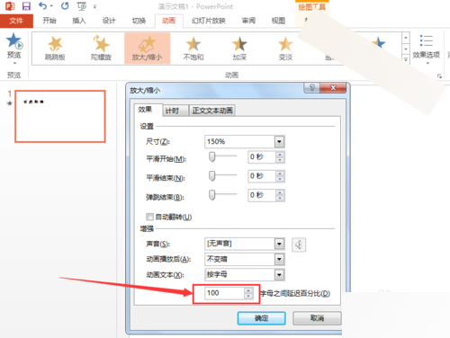Increase Smooth start seconds spinner
This screenshot has width=450, height=338.
[x=280, y=155]
